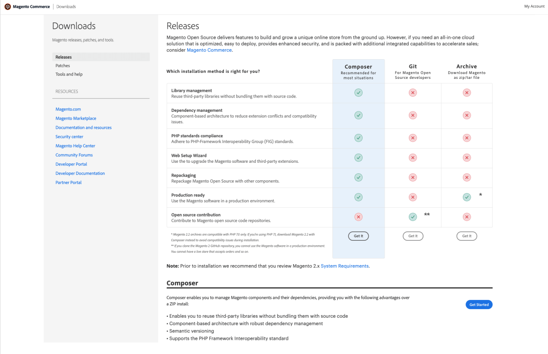Open the System Requirements link

(345, 266)
